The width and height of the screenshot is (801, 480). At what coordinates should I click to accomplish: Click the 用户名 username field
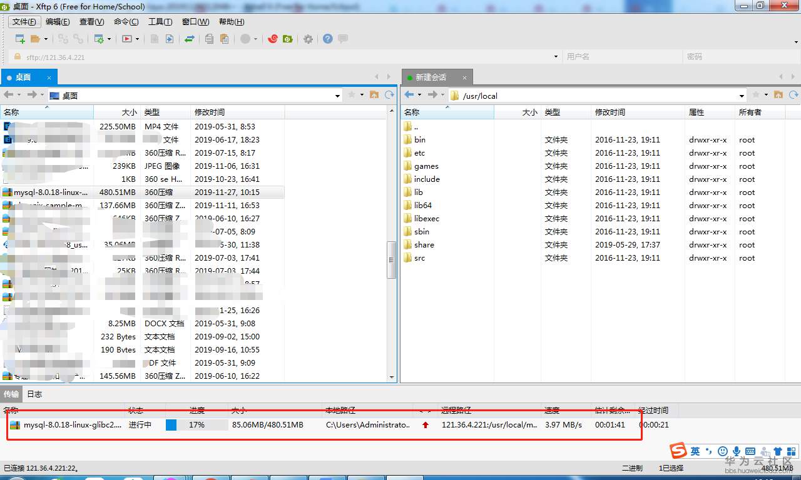(x=622, y=57)
